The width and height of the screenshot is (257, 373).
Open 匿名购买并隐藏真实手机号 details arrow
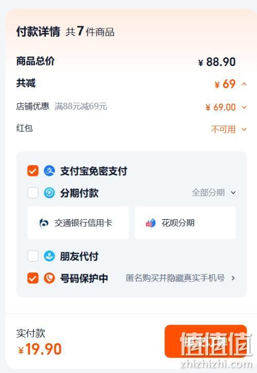click(233, 278)
